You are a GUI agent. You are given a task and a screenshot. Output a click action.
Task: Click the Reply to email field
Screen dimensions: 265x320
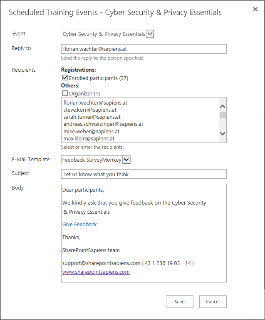(x=144, y=49)
